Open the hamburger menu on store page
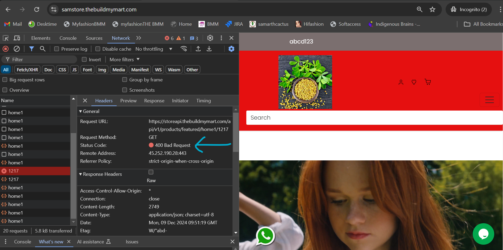 [x=489, y=100]
